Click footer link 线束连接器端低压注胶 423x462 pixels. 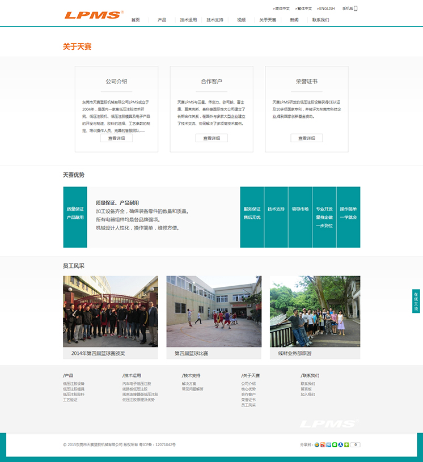(x=140, y=394)
